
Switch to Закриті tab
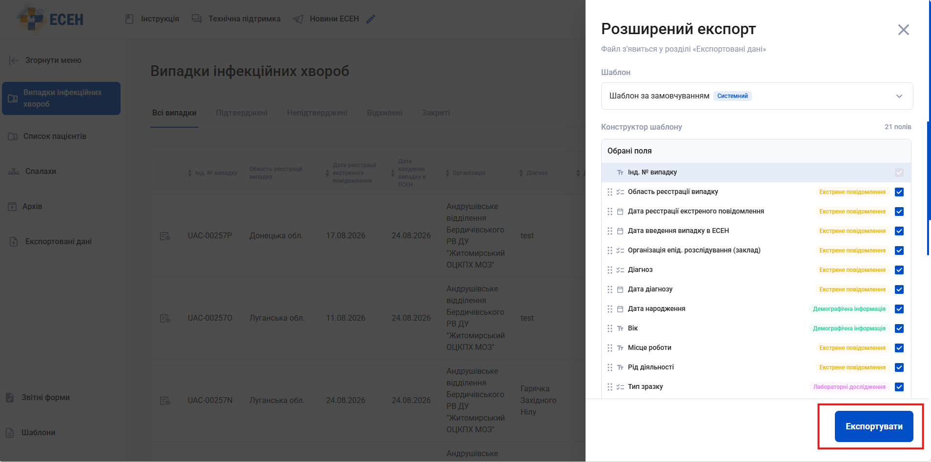(436, 113)
